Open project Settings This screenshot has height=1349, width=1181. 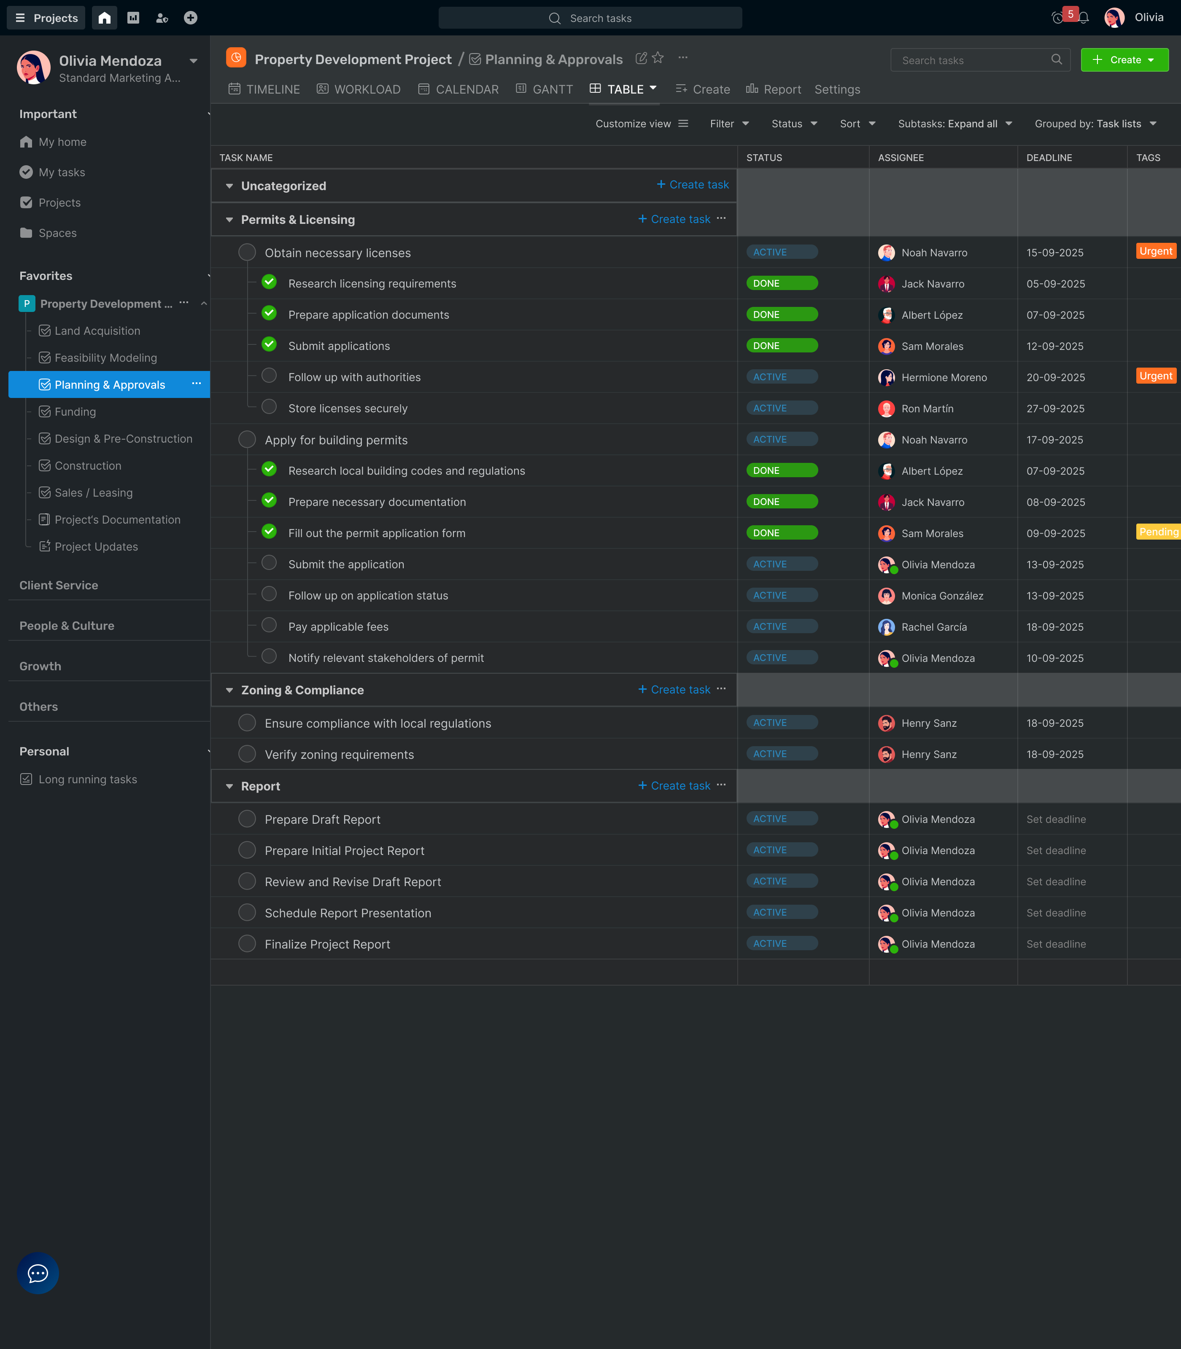coord(837,89)
